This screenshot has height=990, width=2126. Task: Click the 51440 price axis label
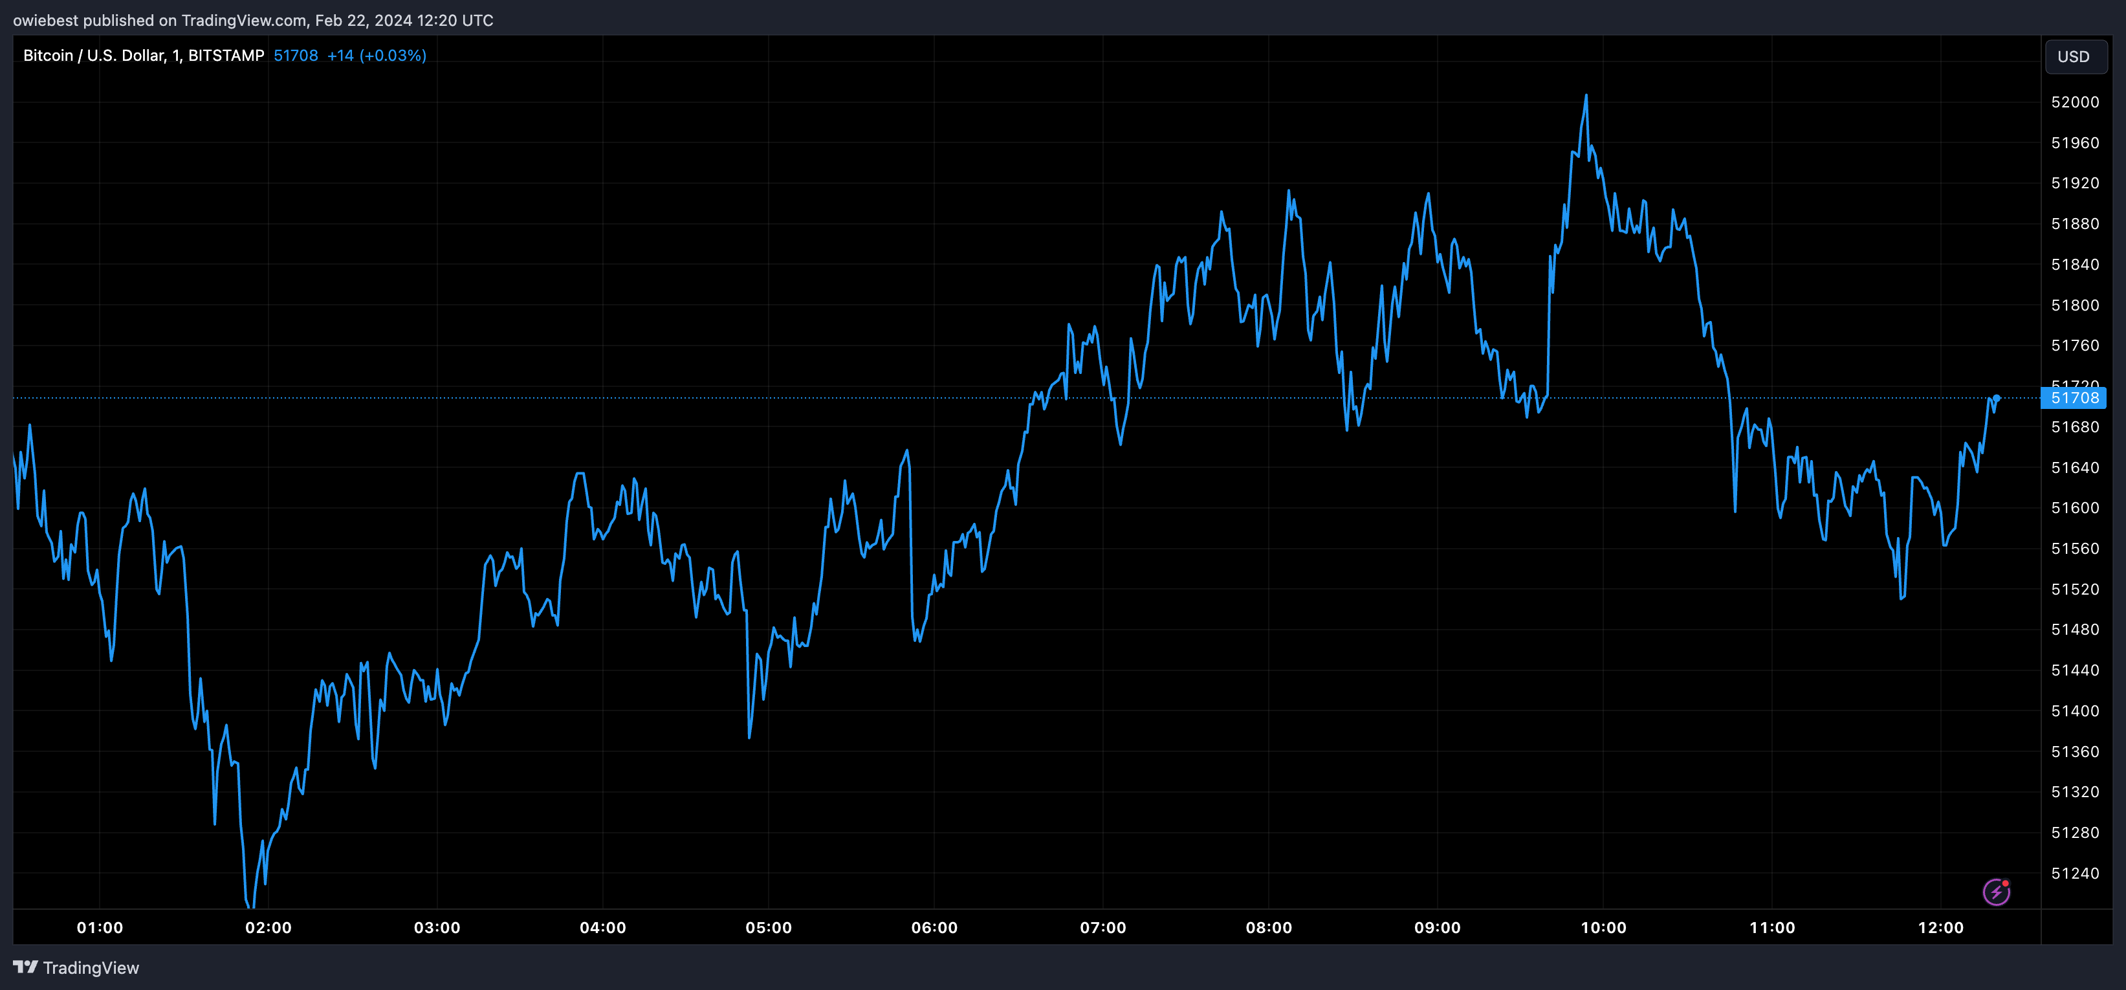tap(2075, 670)
